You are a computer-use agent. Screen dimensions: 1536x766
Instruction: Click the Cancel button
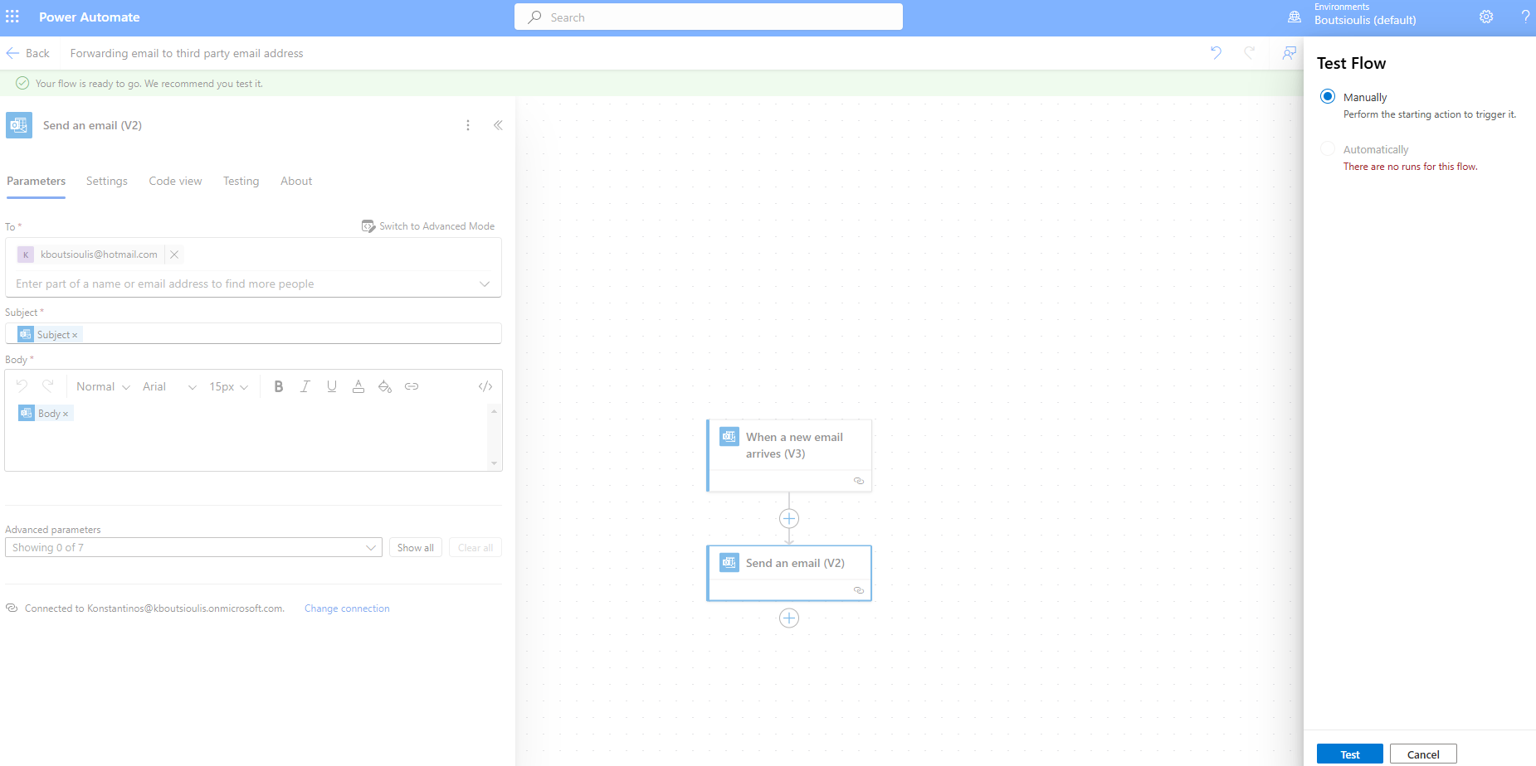tap(1423, 754)
